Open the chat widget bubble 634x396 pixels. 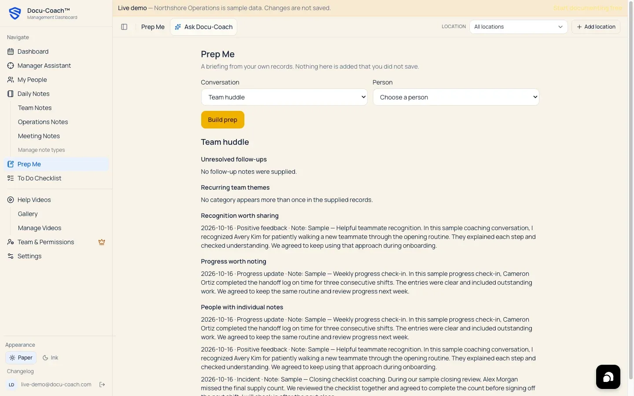pyautogui.click(x=608, y=377)
